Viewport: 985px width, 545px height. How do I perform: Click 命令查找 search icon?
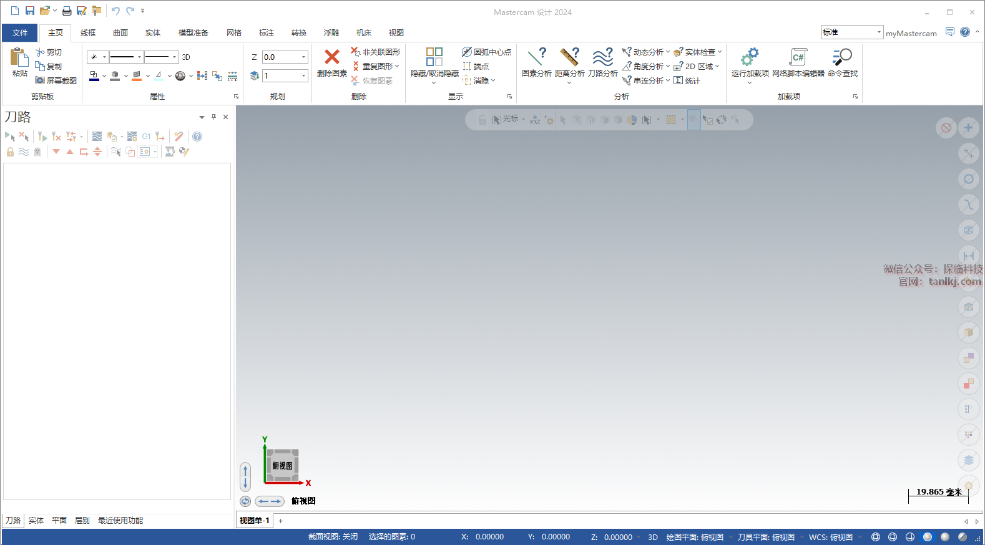[x=842, y=57]
